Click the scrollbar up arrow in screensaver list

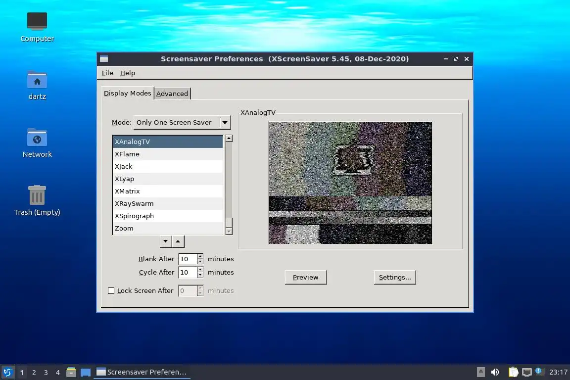(229, 139)
